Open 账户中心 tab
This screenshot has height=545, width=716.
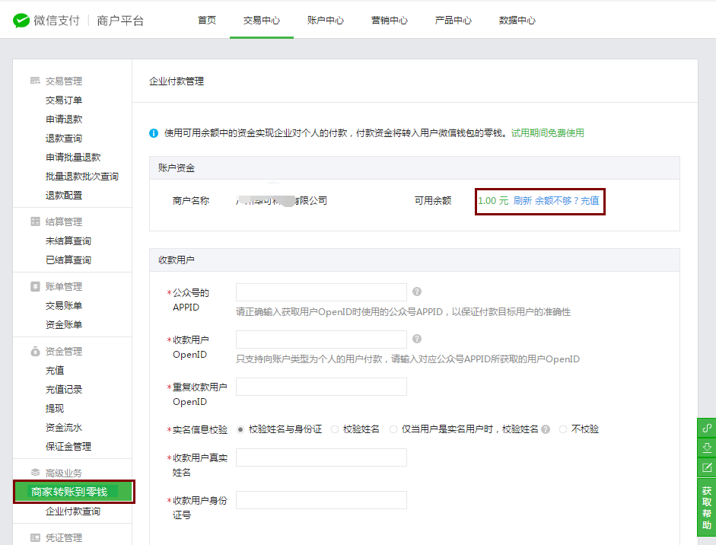click(326, 20)
